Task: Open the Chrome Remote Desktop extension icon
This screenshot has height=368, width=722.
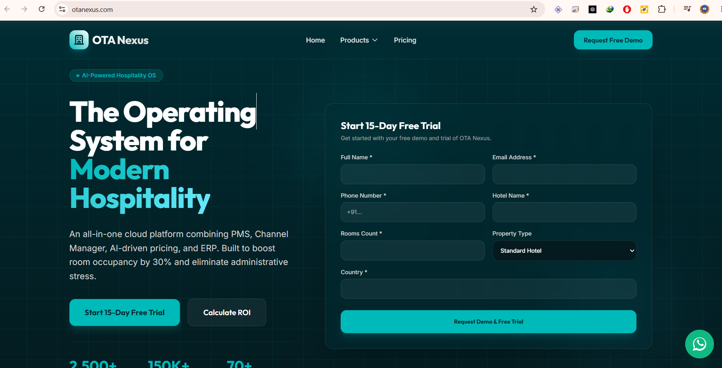Action: (x=575, y=9)
